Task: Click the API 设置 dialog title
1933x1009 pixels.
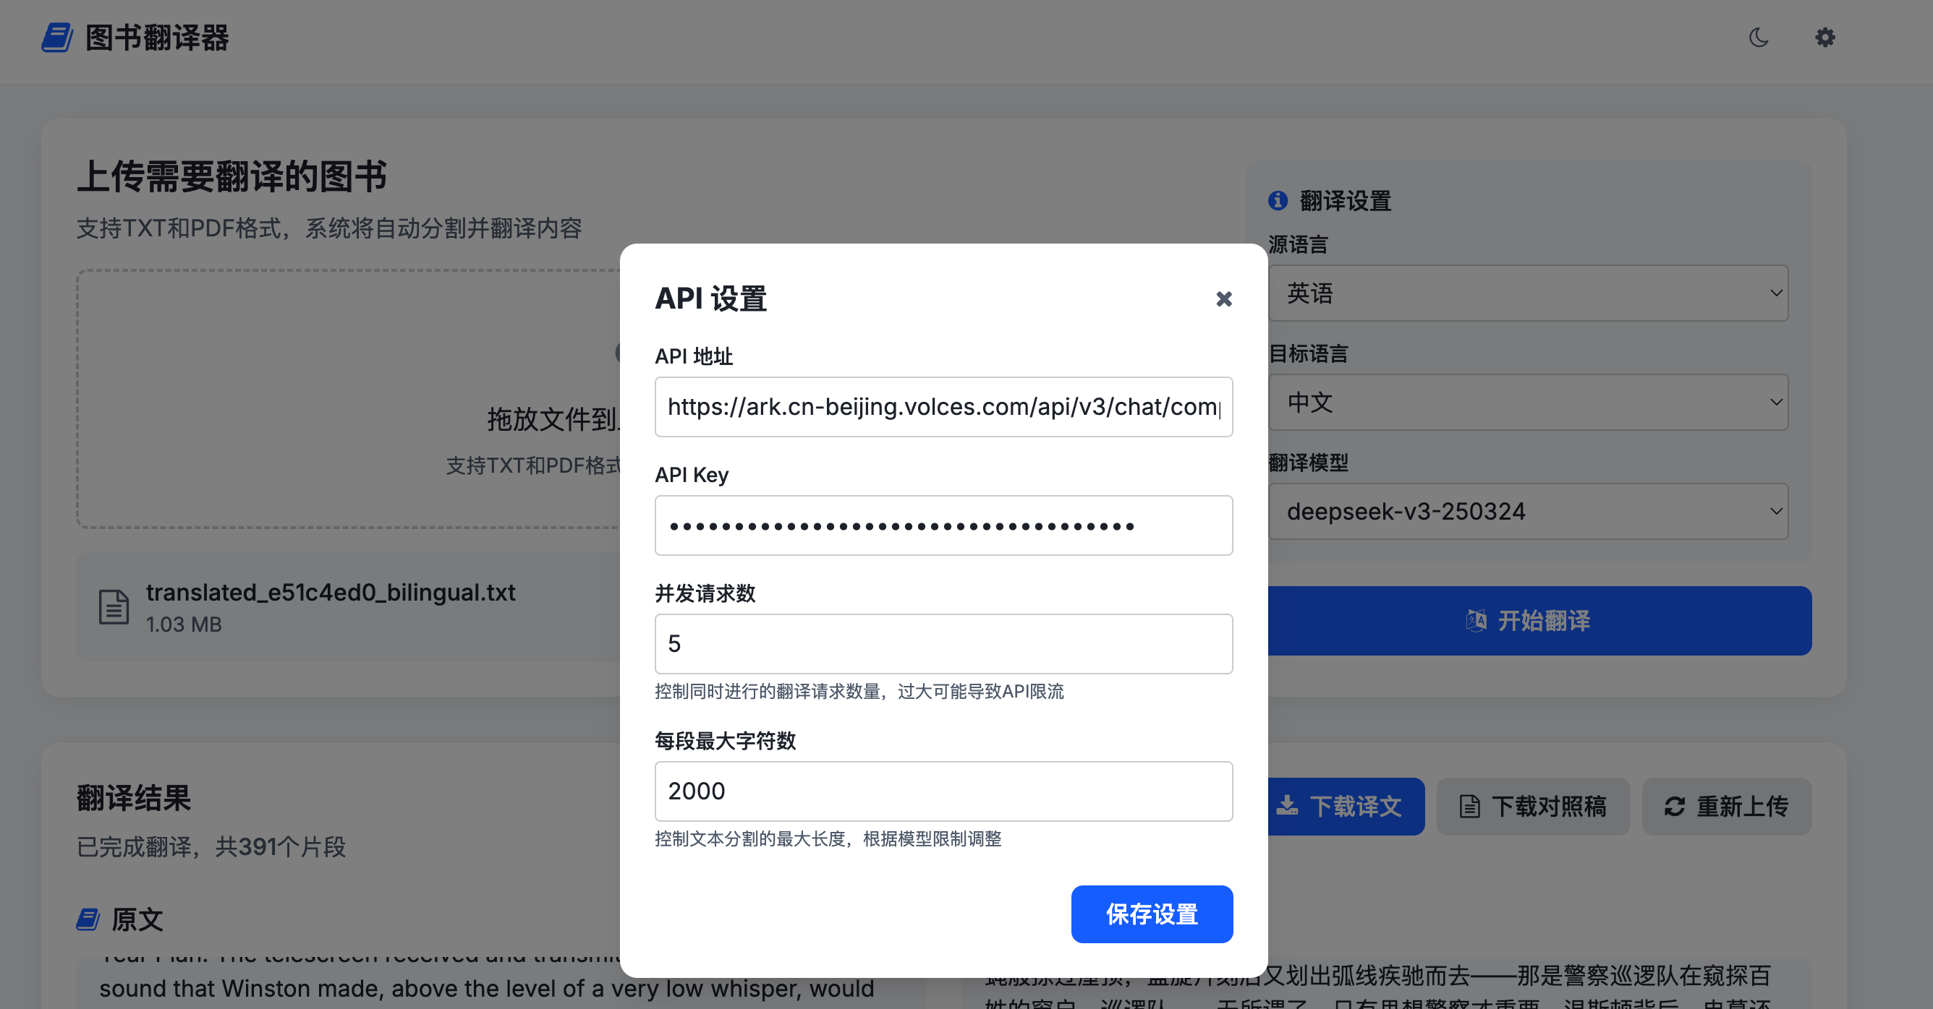Action: 710,299
